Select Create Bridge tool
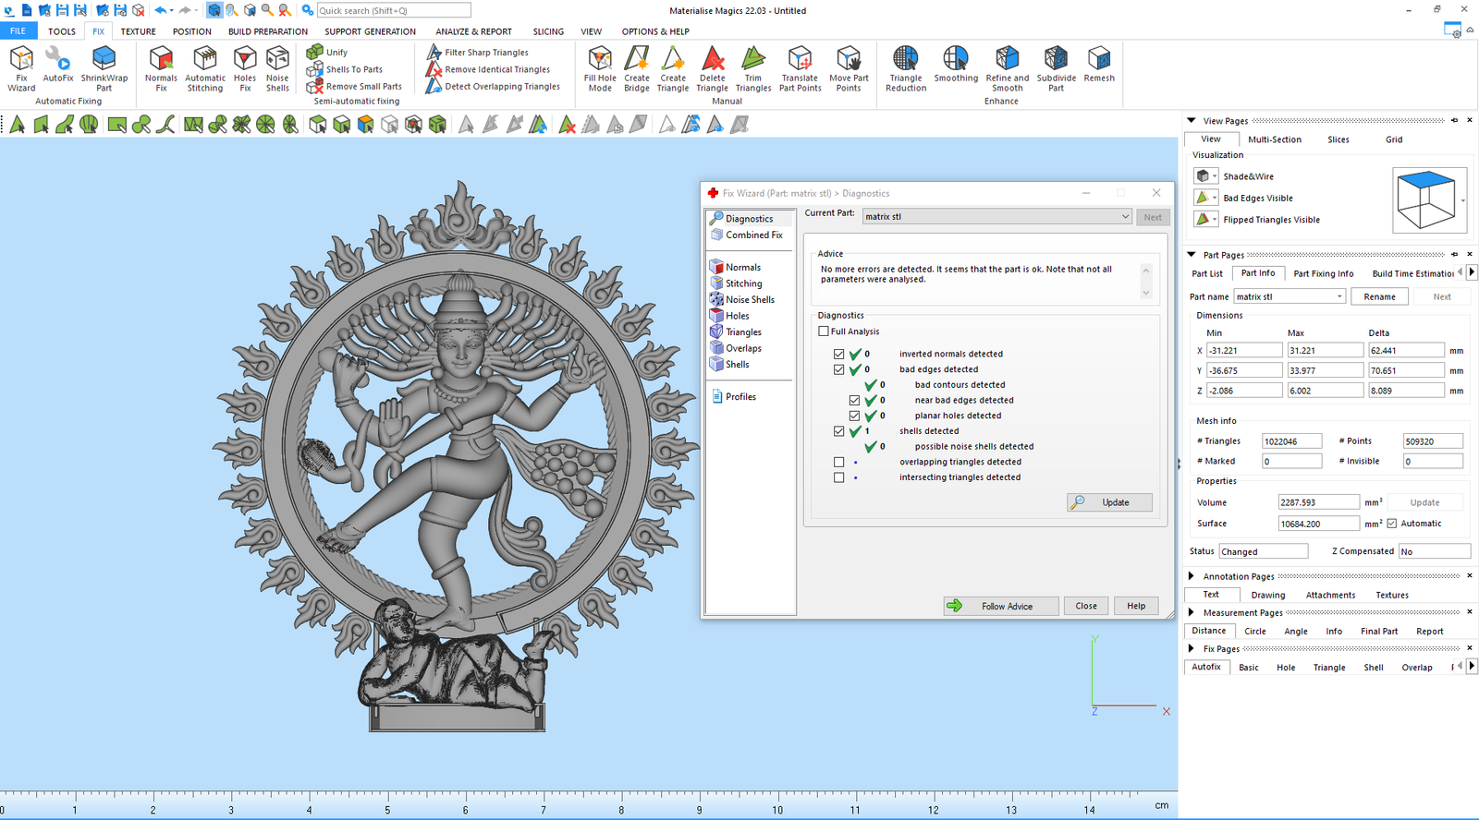The height and width of the screenshot is (820, 1479). [637, 68]
